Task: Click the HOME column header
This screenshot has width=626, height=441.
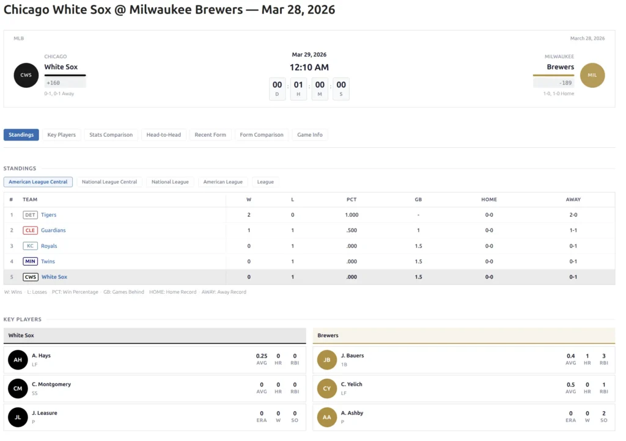Action: (489, 199)
